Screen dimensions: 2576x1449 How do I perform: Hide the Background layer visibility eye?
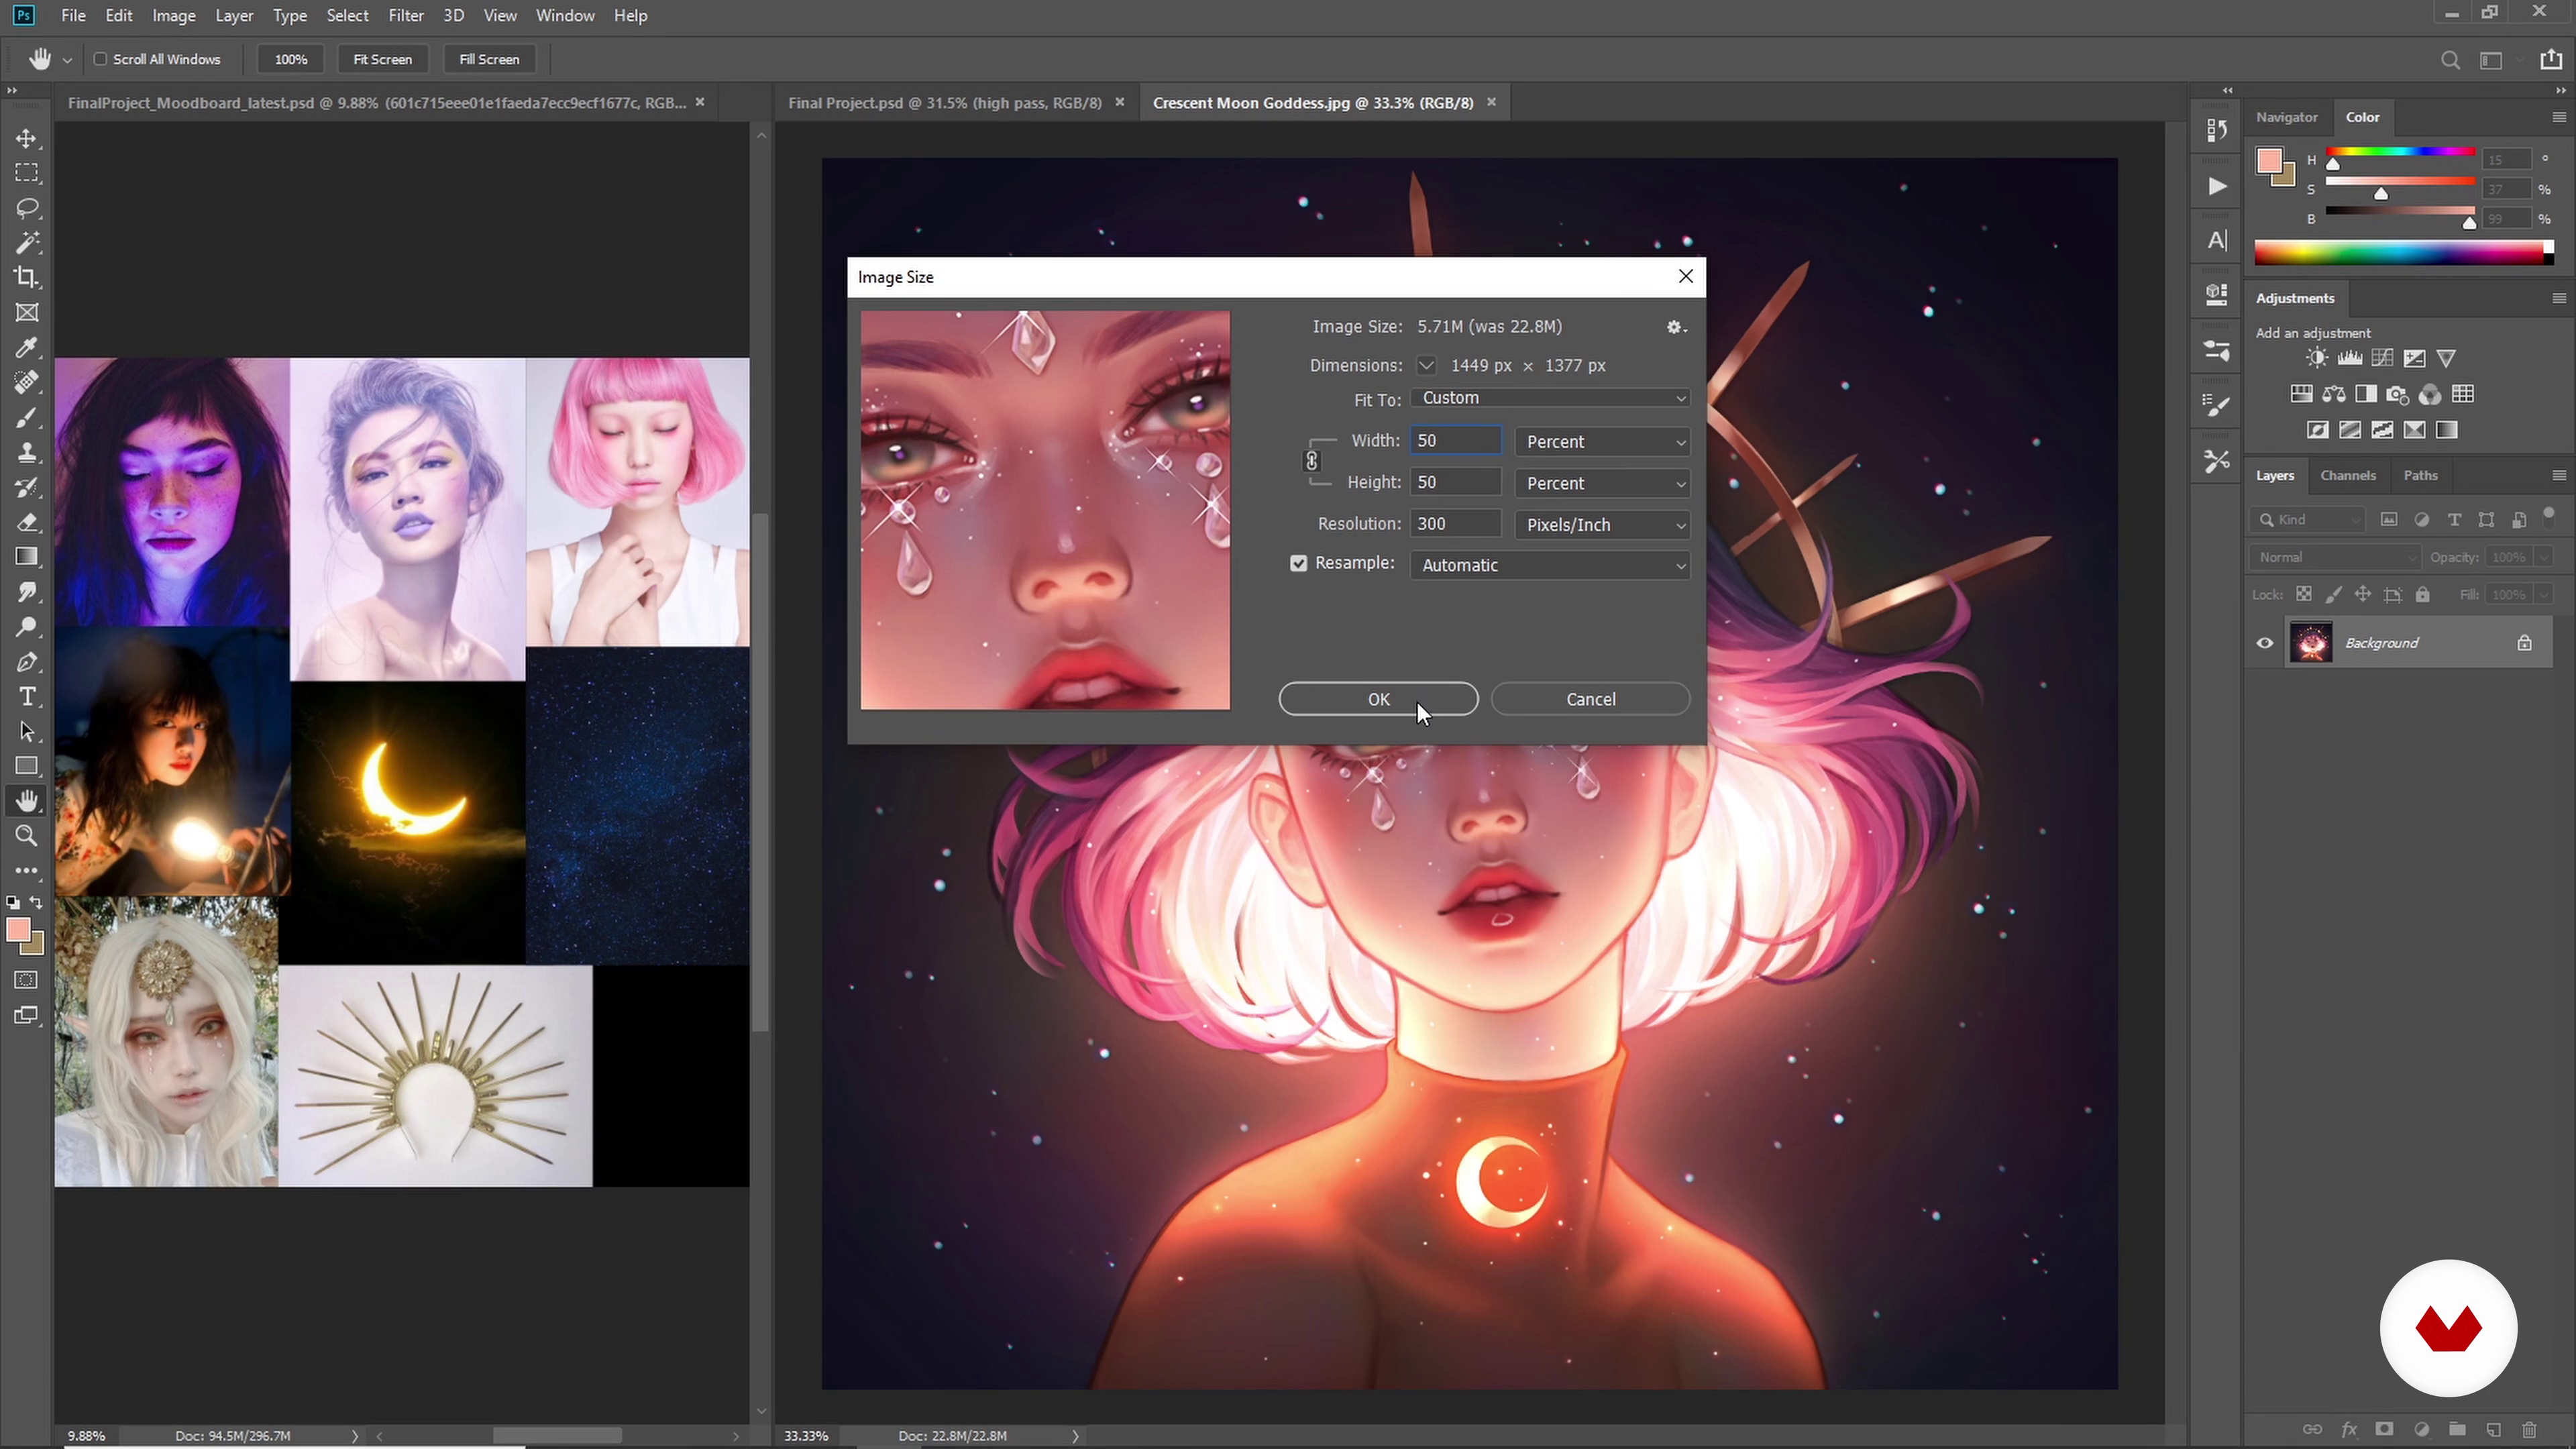point(2265,643)
